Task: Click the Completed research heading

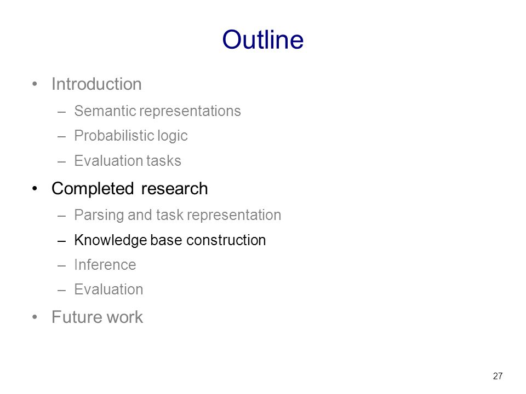Action: point(129,189)
